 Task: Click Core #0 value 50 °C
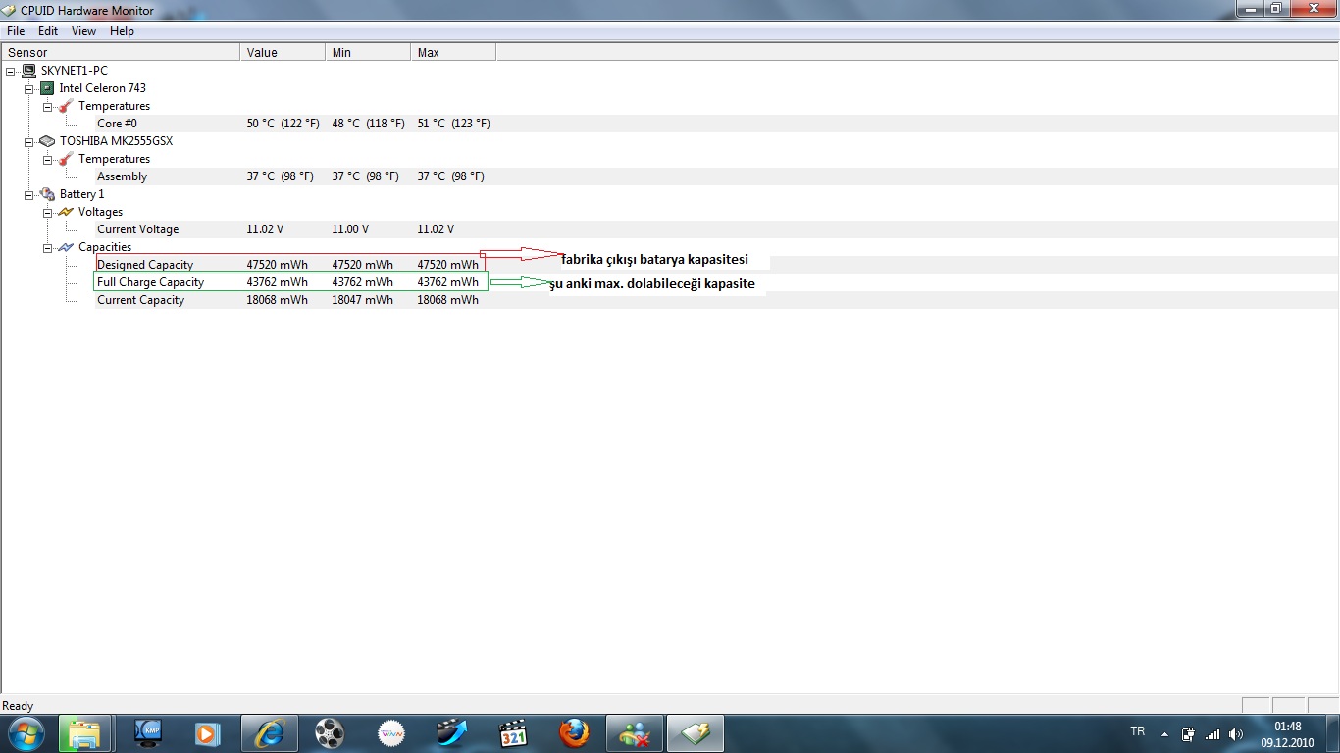(283, 124)
